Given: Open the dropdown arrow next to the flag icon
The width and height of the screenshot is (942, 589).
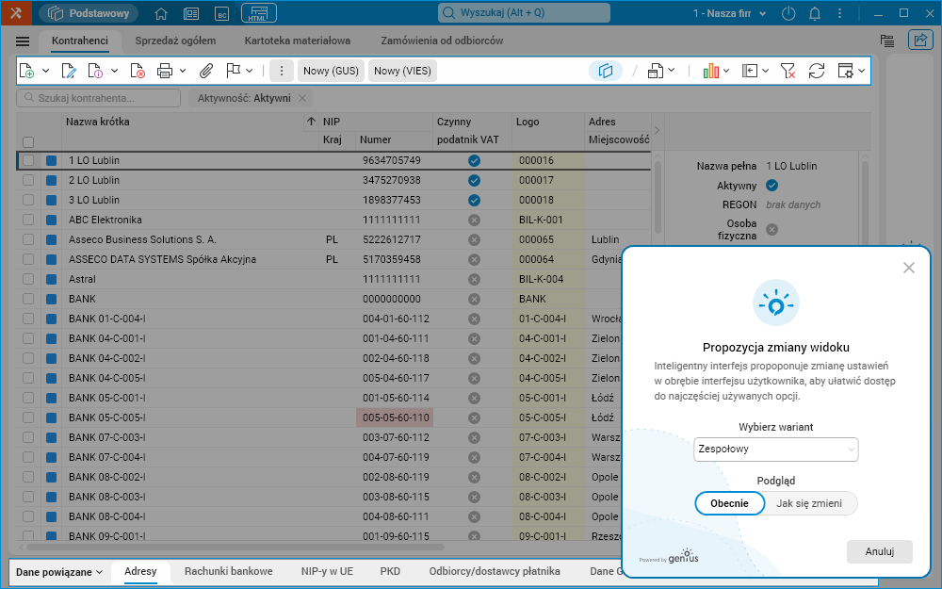Looking at the screenshot, I should pyautogui.click(x=250, y=71).
